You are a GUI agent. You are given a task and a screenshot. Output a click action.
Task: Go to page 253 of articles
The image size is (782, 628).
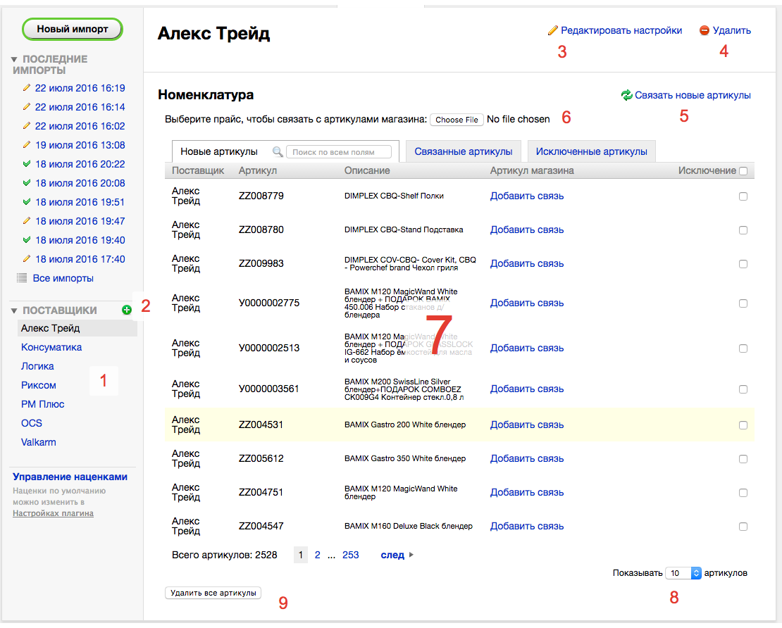(351, 555)
